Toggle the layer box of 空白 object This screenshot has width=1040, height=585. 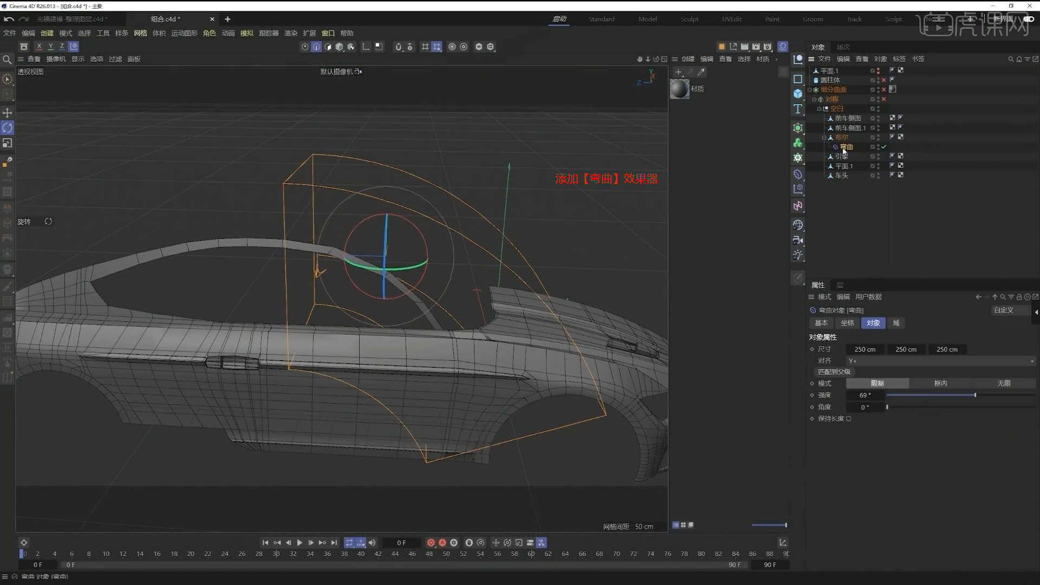[872, 109]
